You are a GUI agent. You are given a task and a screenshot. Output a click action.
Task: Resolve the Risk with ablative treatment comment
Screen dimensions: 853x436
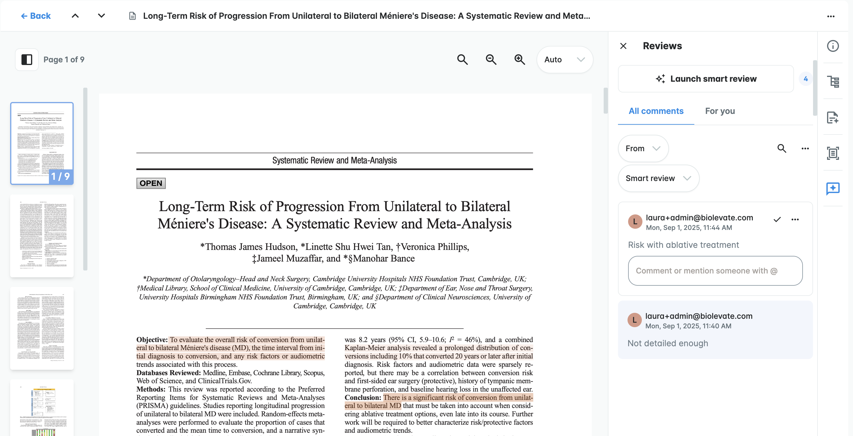(777, 219)
